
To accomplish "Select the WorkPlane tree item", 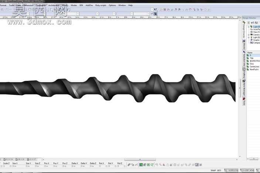I will click(255, 29).
